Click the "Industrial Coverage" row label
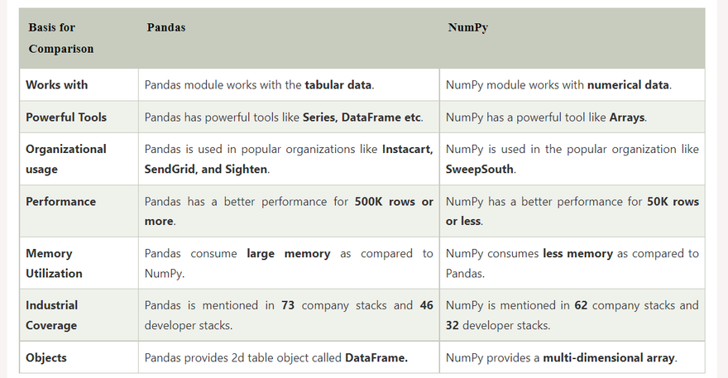The image size is (728, 378). pos(51,315)
